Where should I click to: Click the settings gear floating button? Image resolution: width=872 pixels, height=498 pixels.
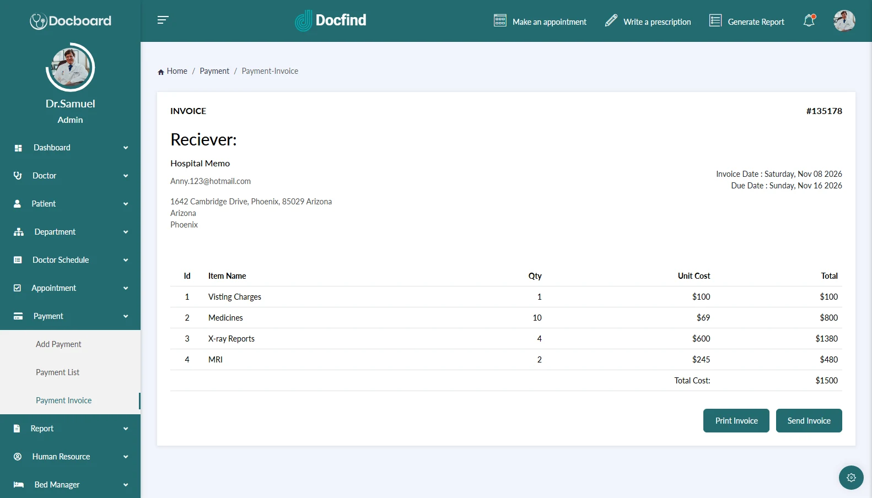tap(851, 478)
